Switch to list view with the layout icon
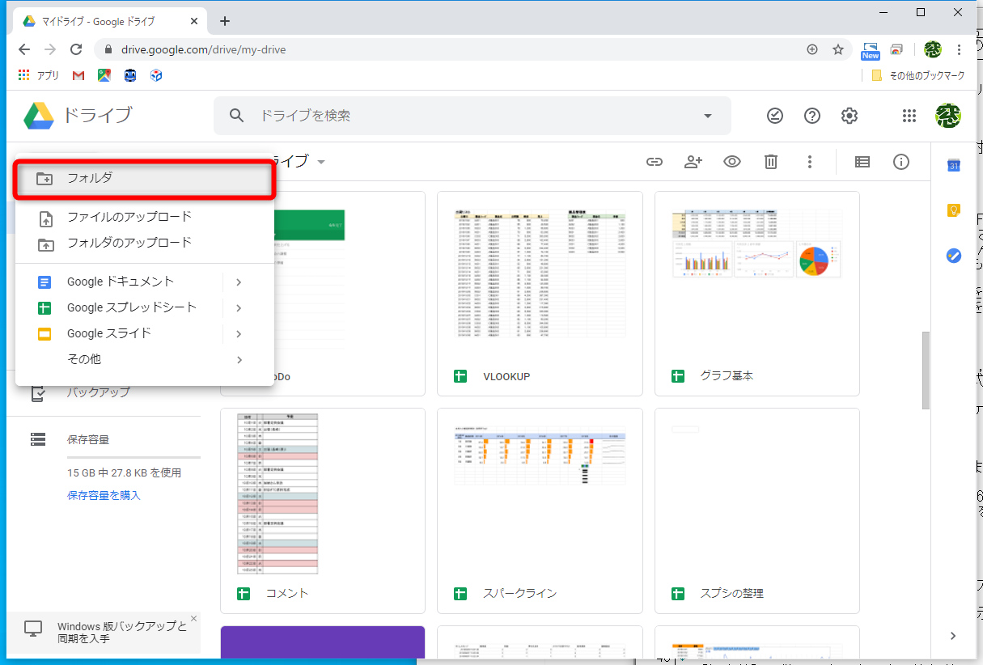This screenshot has height=665, width=983. coord(862,162)
